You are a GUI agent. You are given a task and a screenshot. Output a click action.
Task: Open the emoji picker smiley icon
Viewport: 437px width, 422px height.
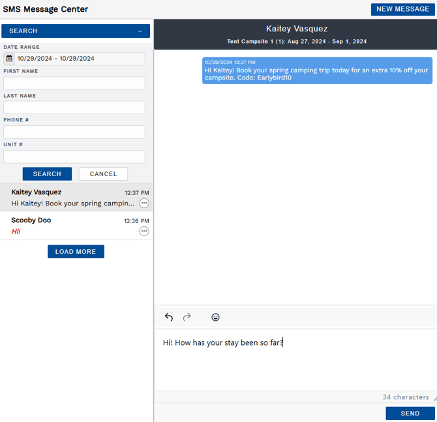tap(215, 317)
